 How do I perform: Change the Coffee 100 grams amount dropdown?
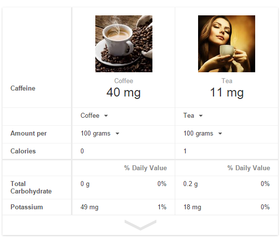pos(100,134)
